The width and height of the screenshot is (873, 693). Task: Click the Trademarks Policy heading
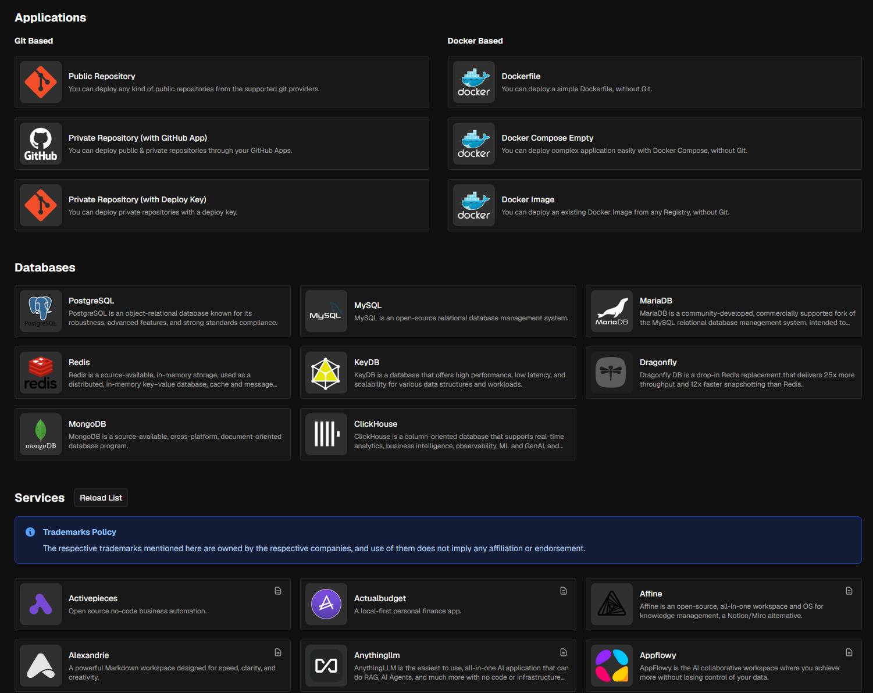click(x=80, y=532)
